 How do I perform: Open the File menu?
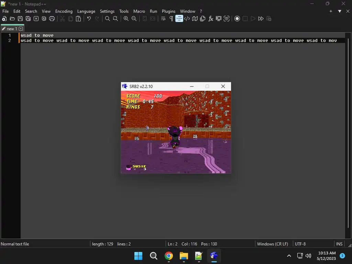pos(5,11)
